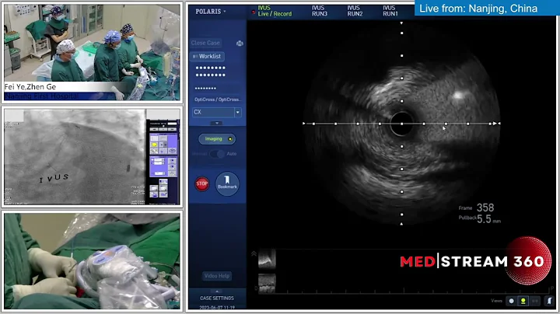Select cross-section with longitudinal view icon

[x=523, y=301]
